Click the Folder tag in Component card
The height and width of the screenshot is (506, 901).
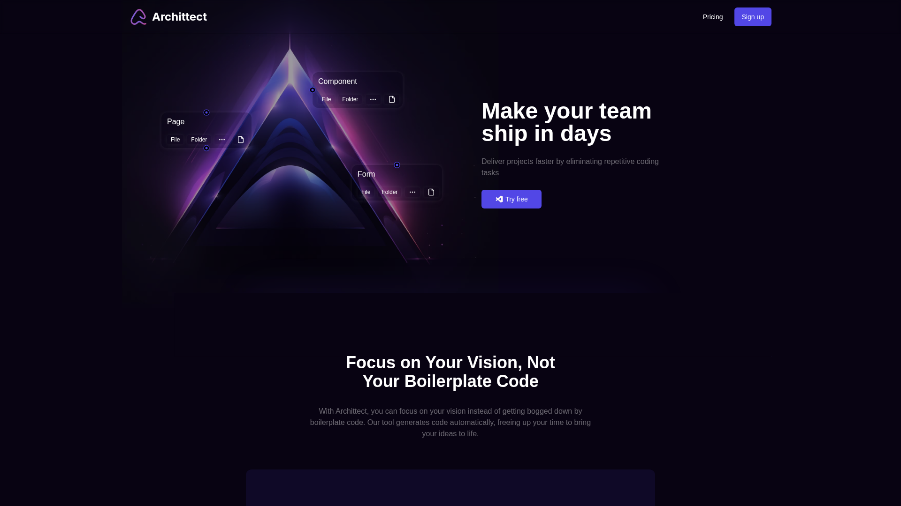pyautogui.click(x=350, y=99)
